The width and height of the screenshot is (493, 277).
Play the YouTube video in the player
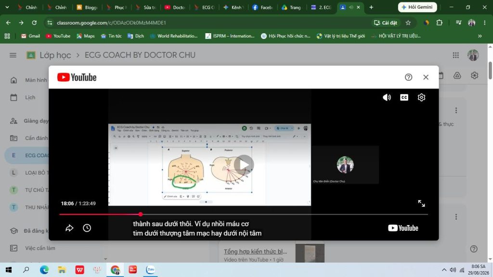coord(244,164)
